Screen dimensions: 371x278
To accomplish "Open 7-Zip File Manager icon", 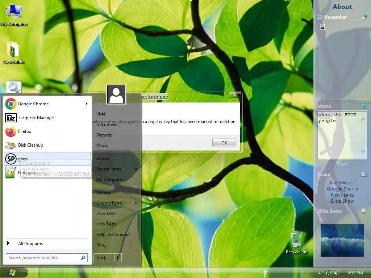I will point(11,118).
